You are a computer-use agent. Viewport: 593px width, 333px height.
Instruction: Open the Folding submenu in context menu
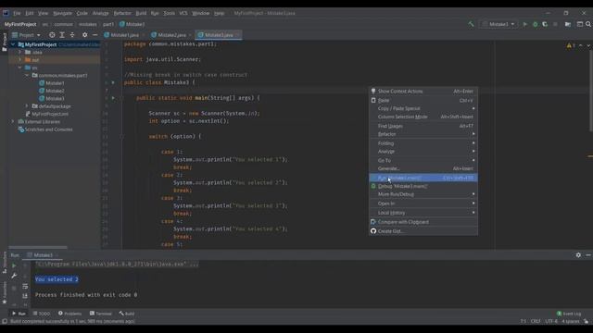[x=423, y=143]
